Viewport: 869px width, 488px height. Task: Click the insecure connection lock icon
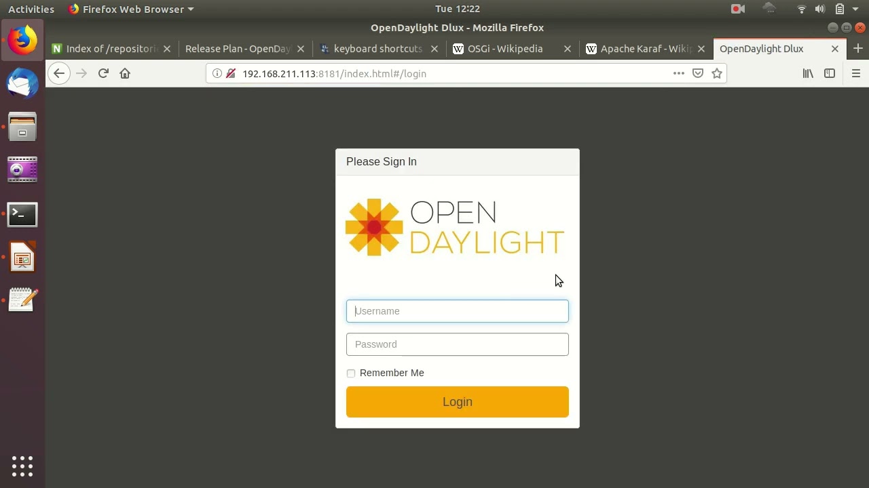[x=230, y=73]
